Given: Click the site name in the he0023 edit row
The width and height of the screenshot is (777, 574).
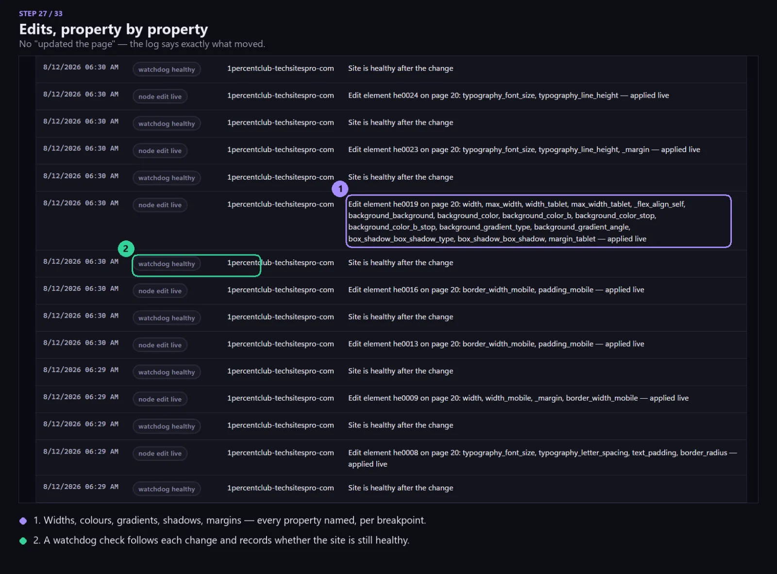Looking at the screenshot, I should click(x=281, y=150).
